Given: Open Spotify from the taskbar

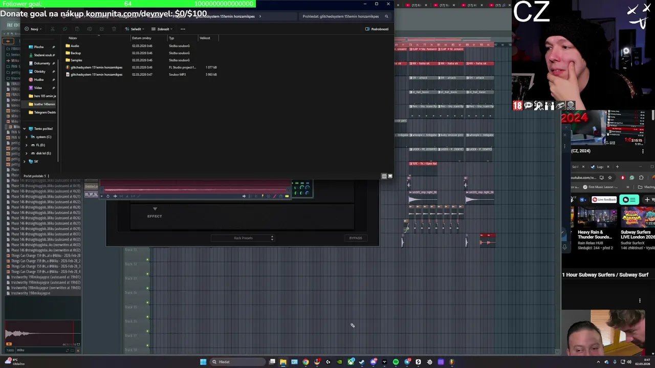Looking at the screenshot, I should (396, 362).
